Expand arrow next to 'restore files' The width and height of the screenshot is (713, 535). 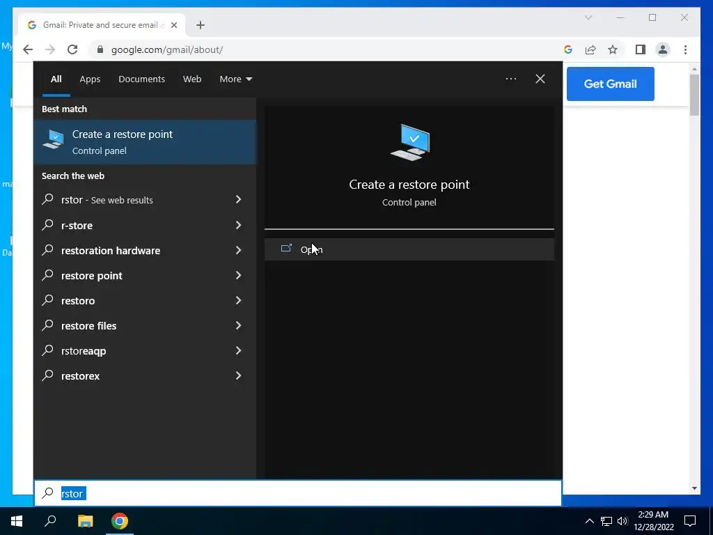238,325
